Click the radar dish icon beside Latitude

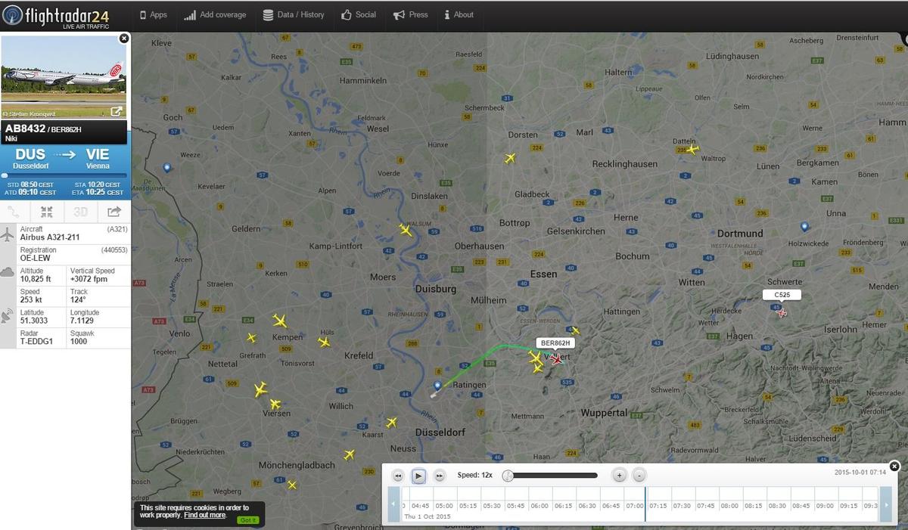click(8, 316)
